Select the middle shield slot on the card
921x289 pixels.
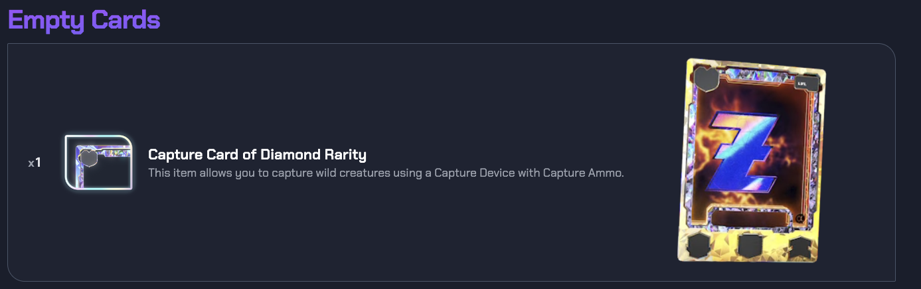(750, 246)
